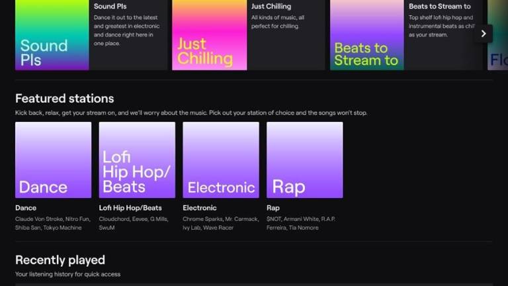Launch the Rap station tile

304,160
